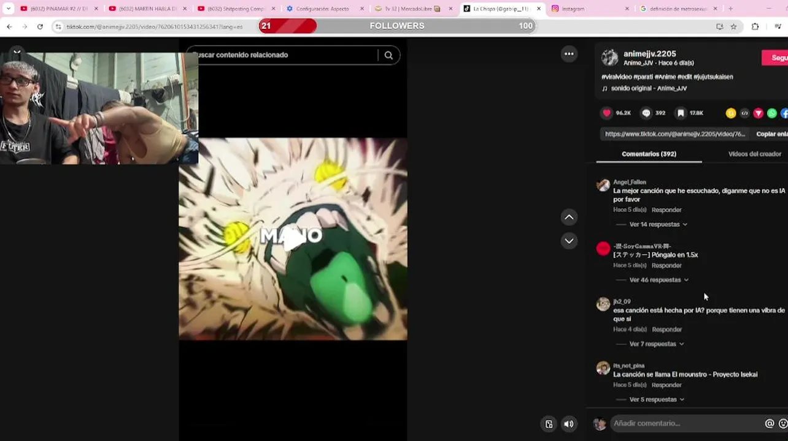
Task: Switch to the PINAMAR #2 YouTube tab
Action: 58,9
